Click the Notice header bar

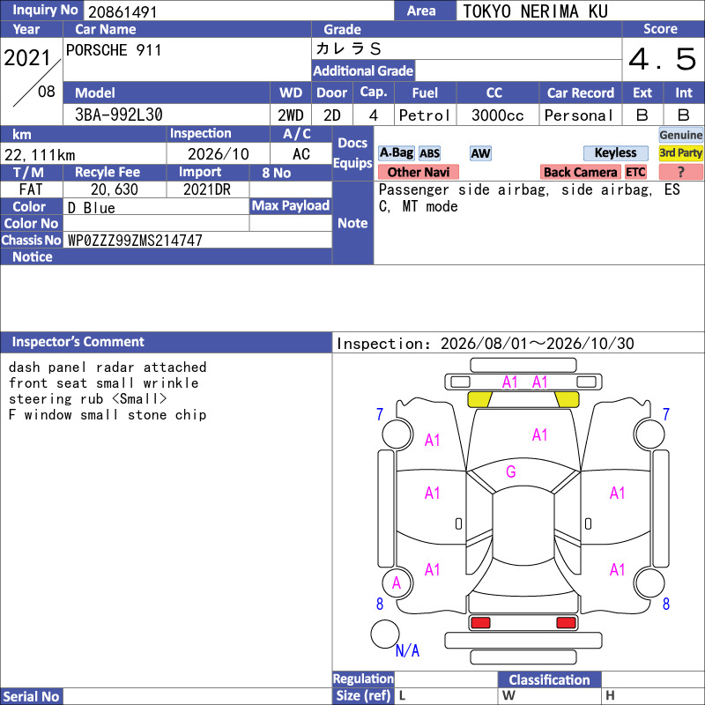point(166,256)
